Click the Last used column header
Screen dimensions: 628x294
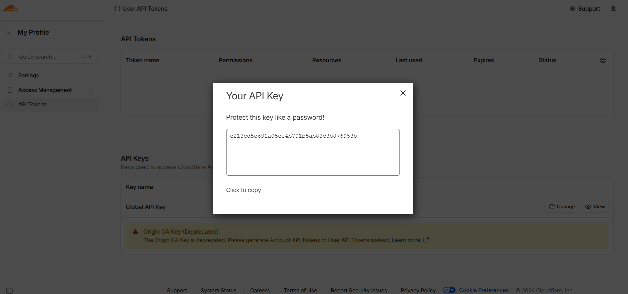point(409,60)
